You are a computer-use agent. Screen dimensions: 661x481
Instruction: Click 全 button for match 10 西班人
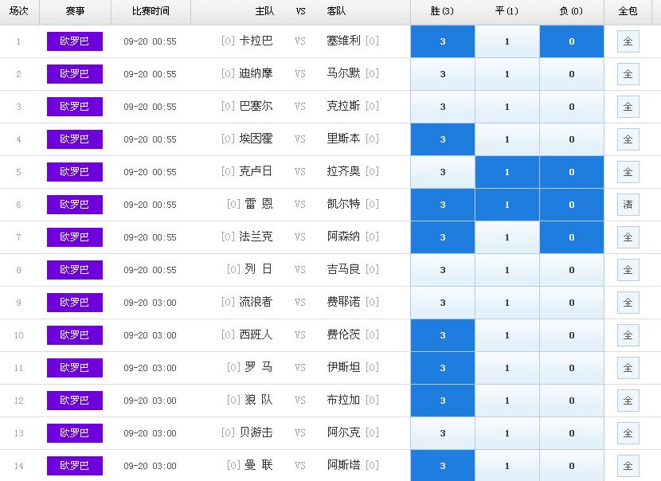628,335
